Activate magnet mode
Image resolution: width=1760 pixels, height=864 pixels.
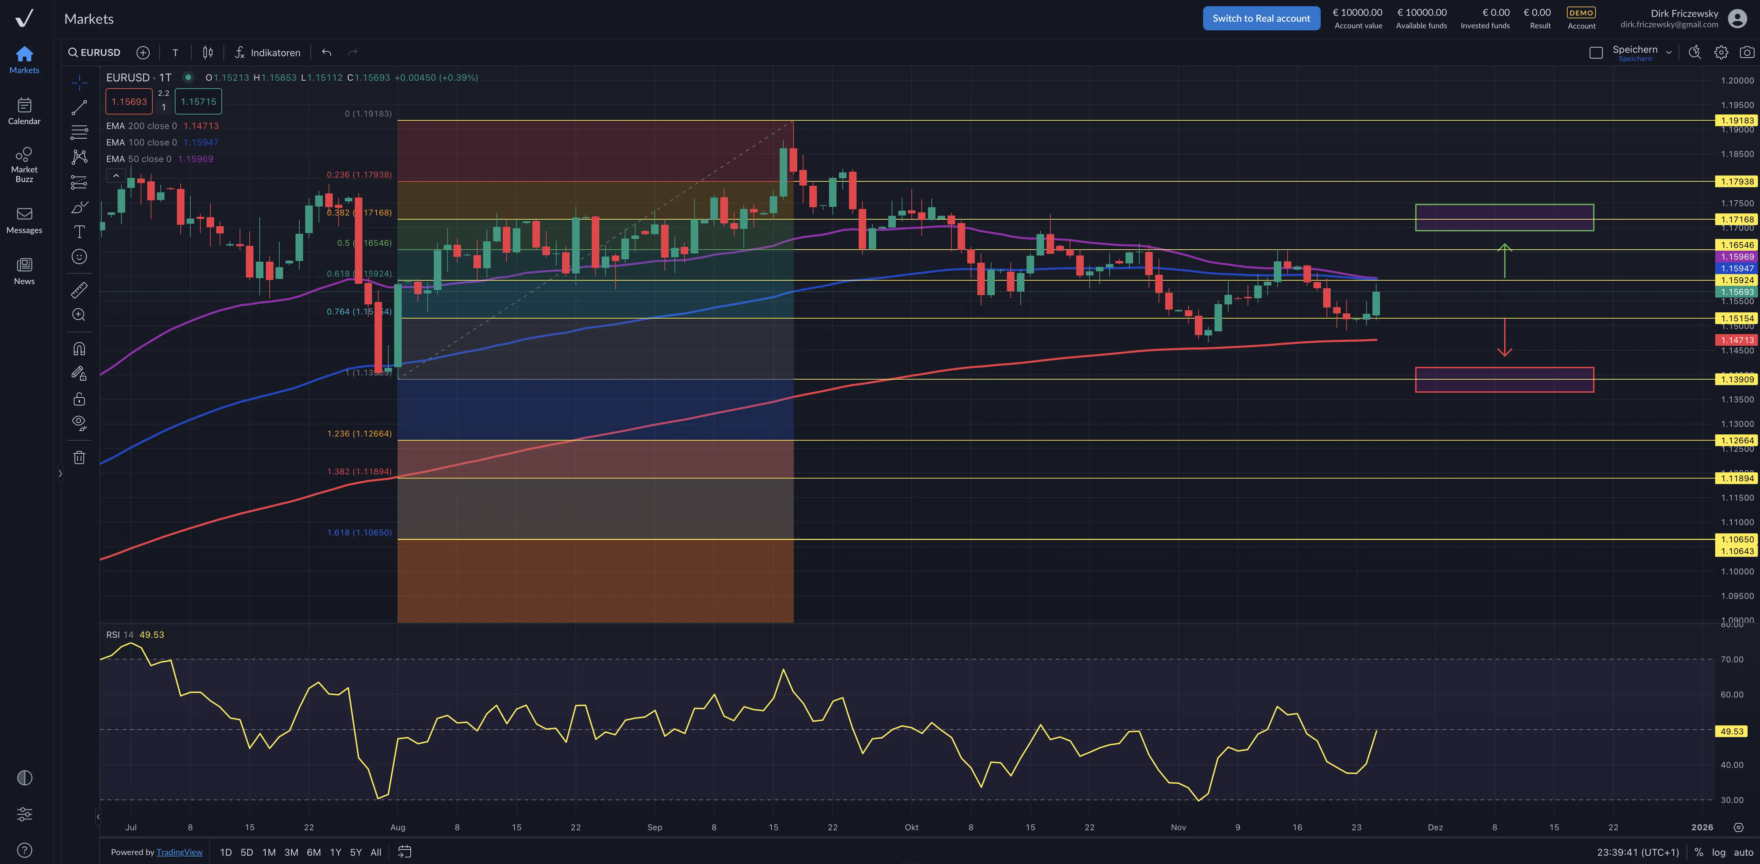pyautogui.click(x=79, y=348)
